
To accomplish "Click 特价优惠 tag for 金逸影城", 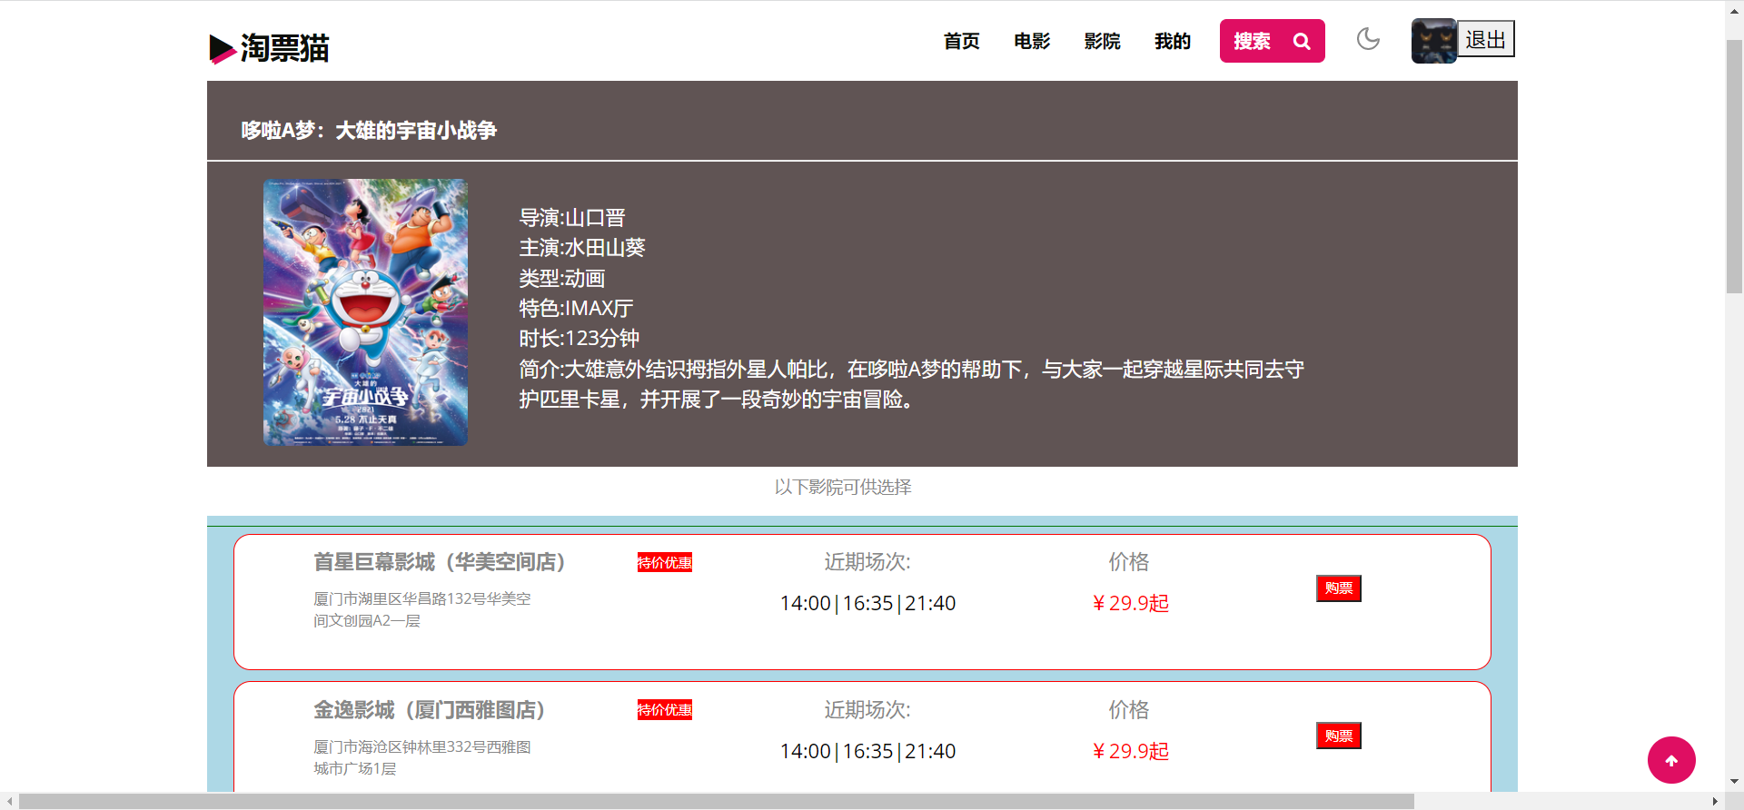I will pos(665,710).
